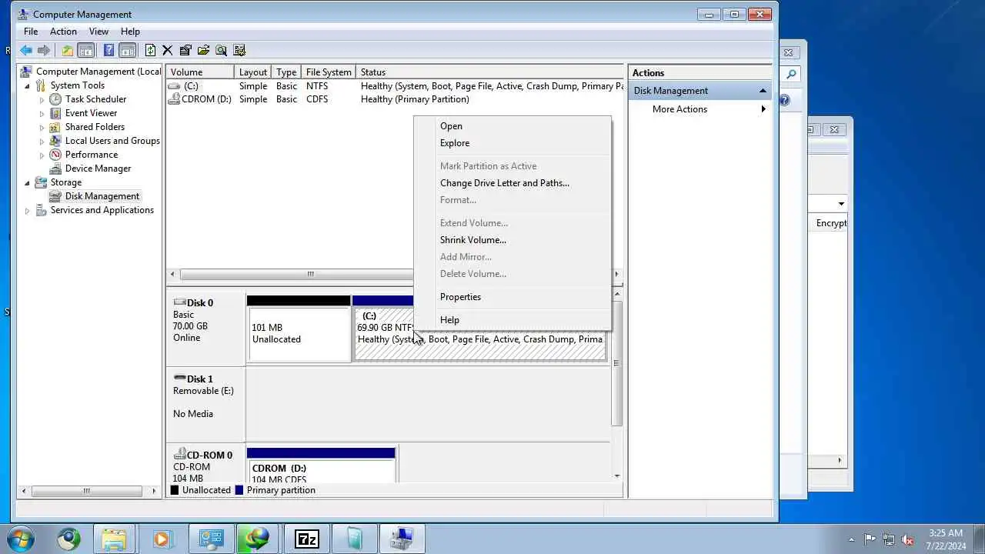Select Local Users and Groups in the tree
The image size is (985, 554).
(x=112, y=141)
